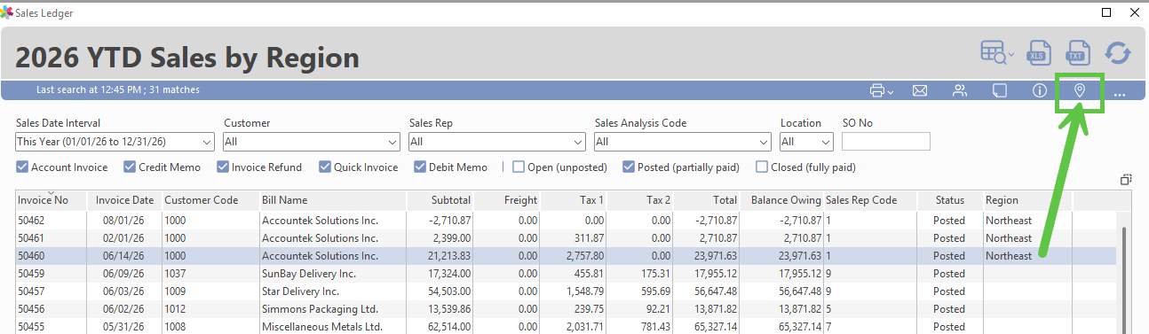Uncheck Account Invoice checkbox
The width and height of the screenshot is (1149, 334).
(22, 167)
